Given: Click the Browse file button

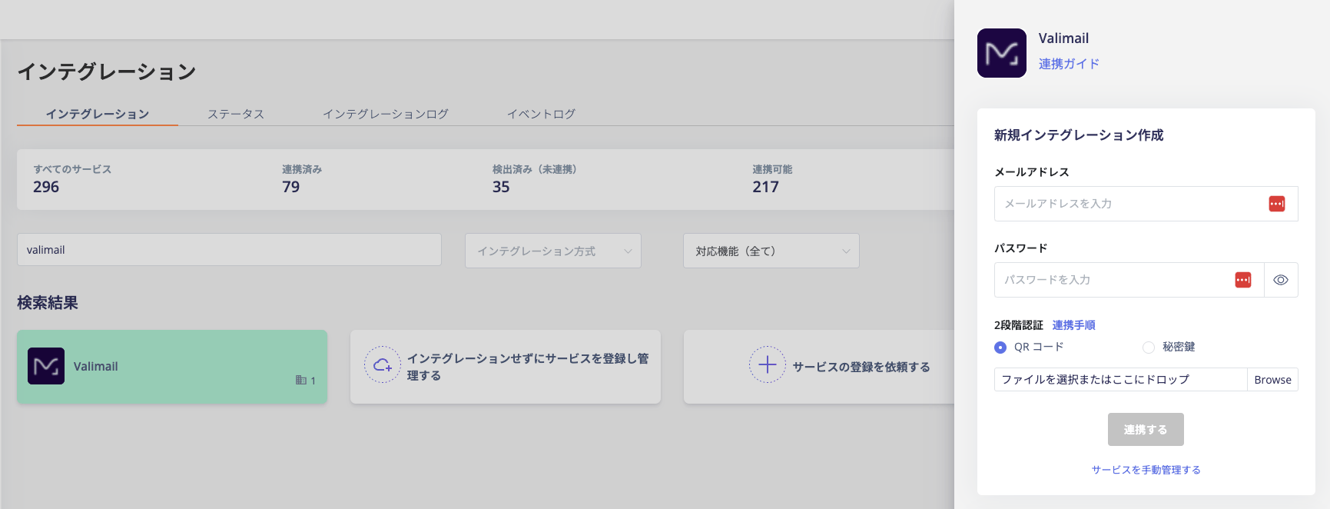Looking at the screenshot, I should coord(1272,380).
